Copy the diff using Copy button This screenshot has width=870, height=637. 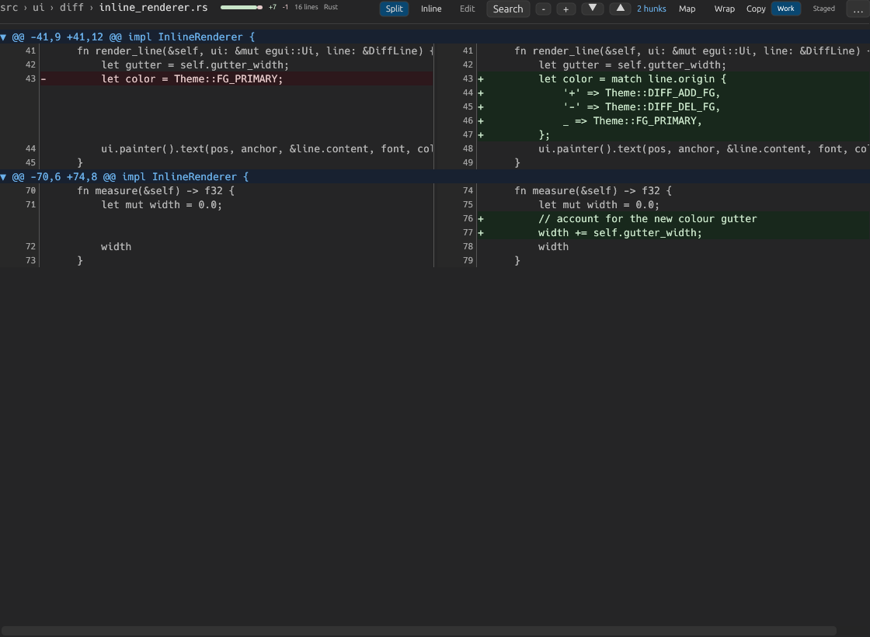(756, 9)
